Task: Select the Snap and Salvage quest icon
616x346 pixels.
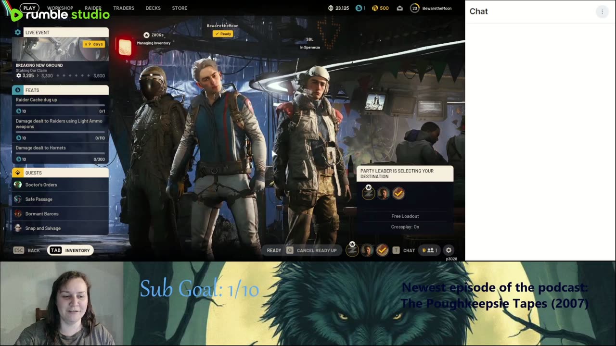Action: click(18, 228)
